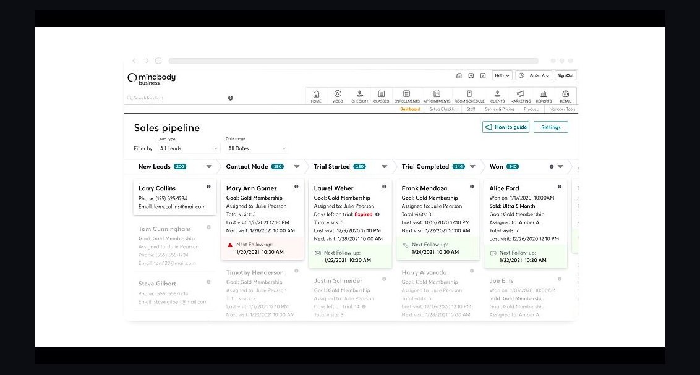Switch to the Staff tab

(471, 109)
